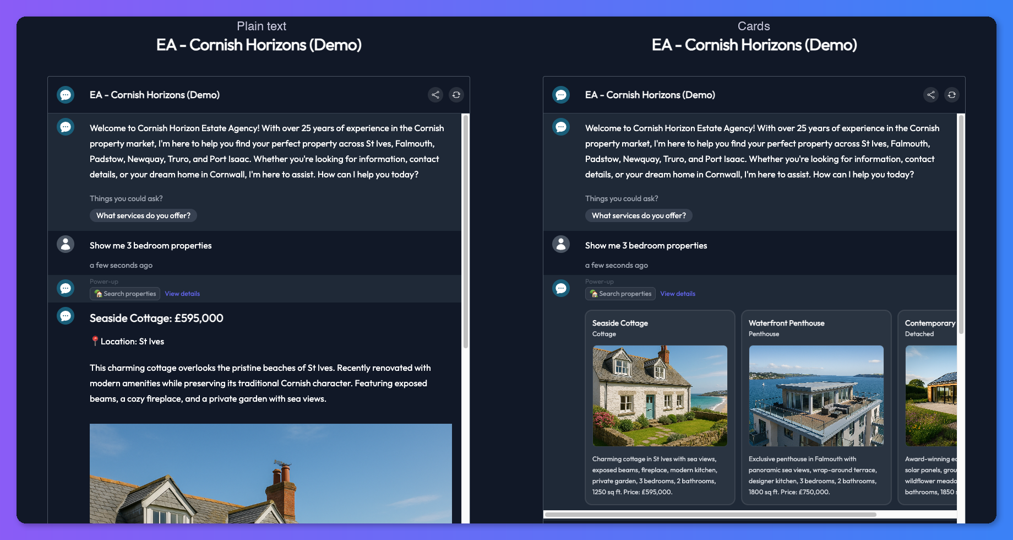
Task: Click the user avatar icon
Action: pyautogui.click(x=66, y=244)
